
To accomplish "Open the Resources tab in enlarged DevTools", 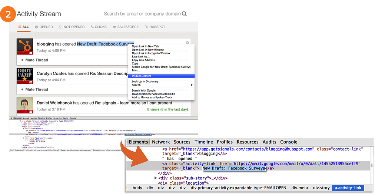I will point(248,142).
